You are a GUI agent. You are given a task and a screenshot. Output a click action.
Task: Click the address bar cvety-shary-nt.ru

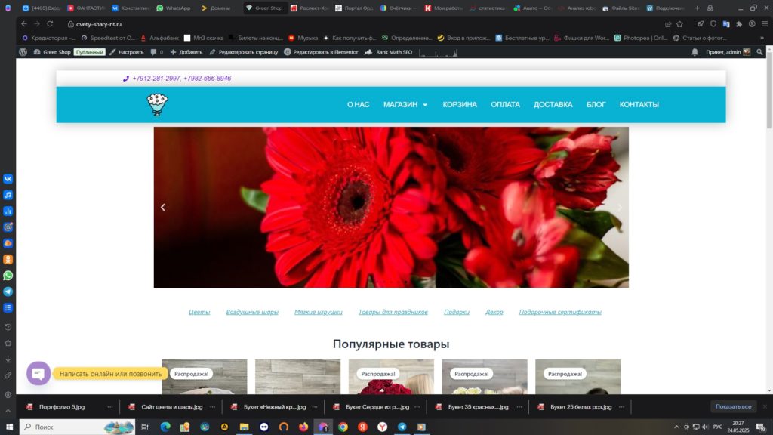(x=99, y=23)
